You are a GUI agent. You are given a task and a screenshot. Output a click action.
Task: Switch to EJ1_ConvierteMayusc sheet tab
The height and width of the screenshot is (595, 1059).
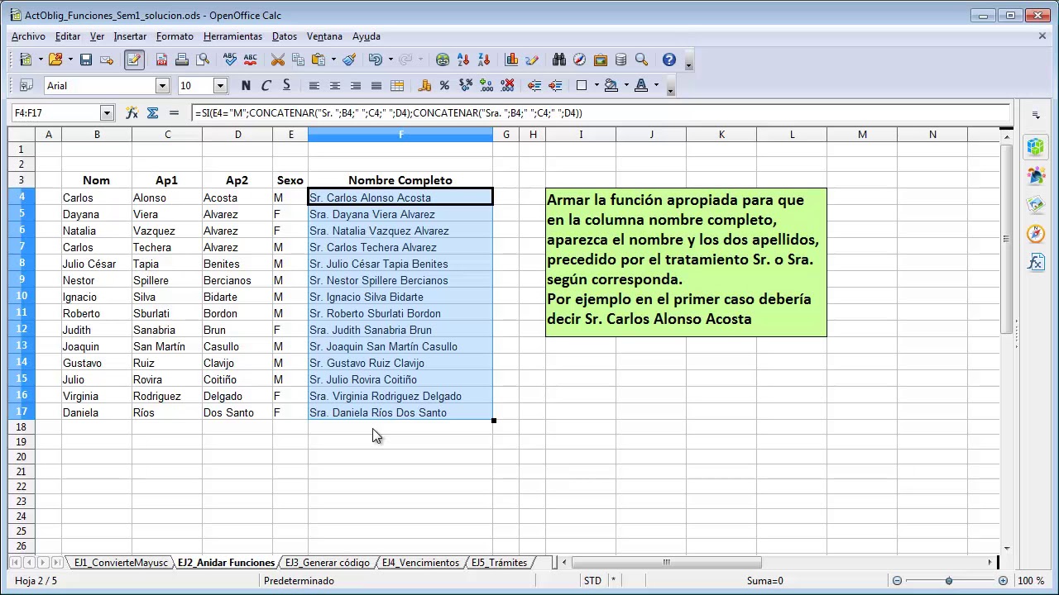(121, 563)
